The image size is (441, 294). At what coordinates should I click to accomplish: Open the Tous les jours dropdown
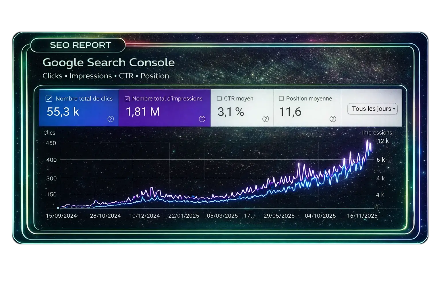(x=372, y=109)
